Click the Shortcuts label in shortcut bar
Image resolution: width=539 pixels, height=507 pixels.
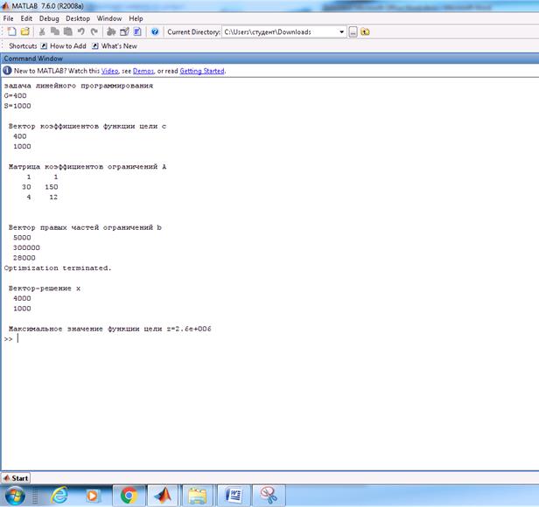pyautogui.click(x=23, y=46)
